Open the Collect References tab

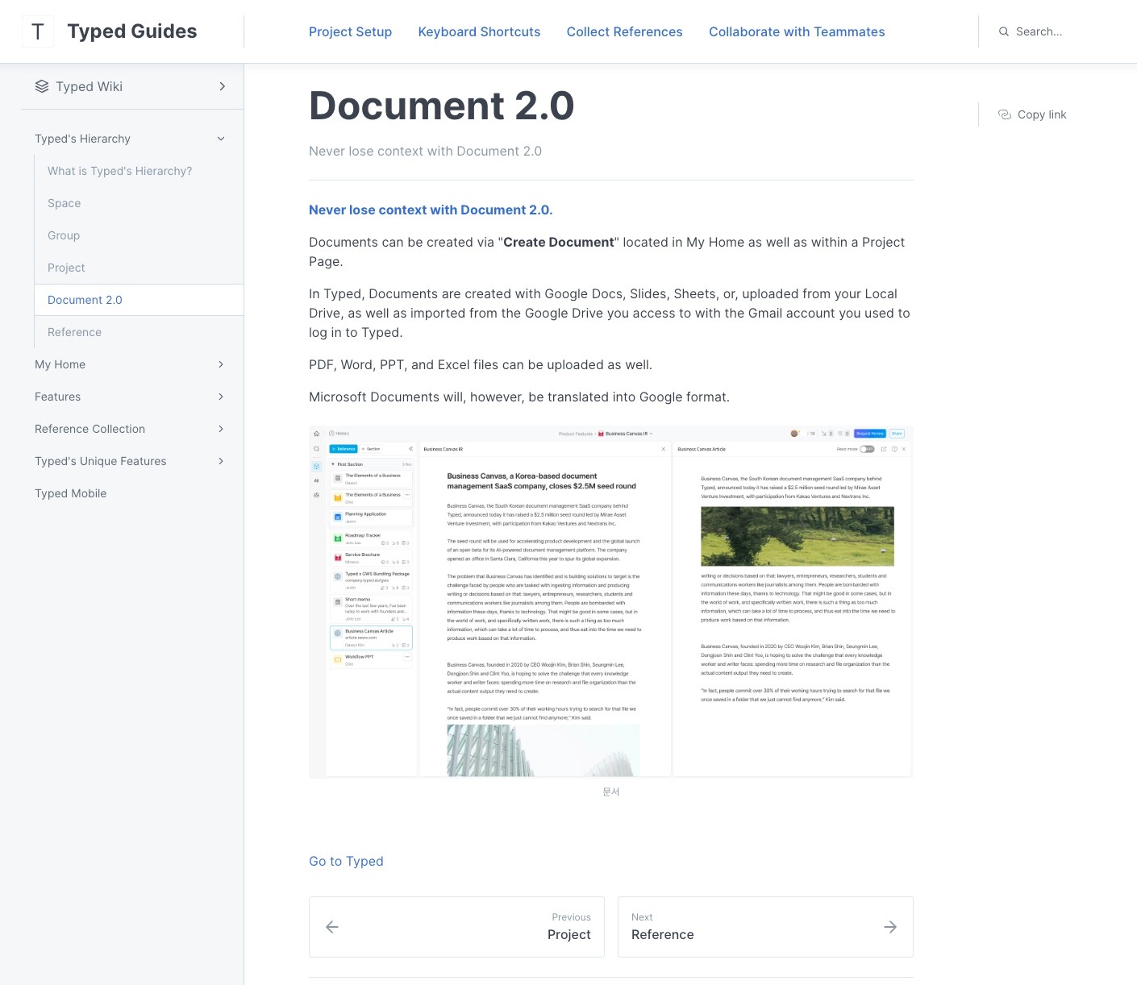[x=624, y=31]
